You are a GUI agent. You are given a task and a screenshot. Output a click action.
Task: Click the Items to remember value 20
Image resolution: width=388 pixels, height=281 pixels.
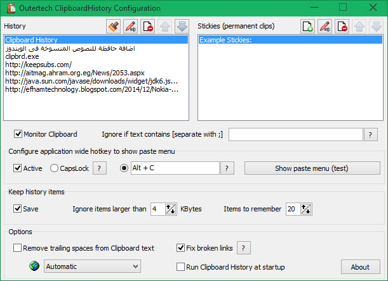tap(293, 209)
